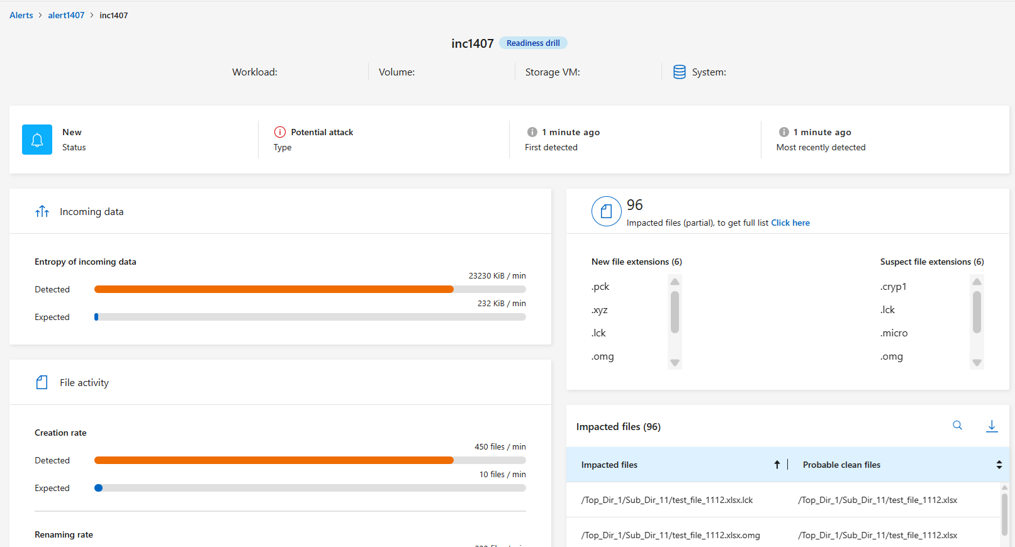Click the Incoming data arrows icon
The height and width of the screenshot is (547, 1015).
click(x=42, y=212)
